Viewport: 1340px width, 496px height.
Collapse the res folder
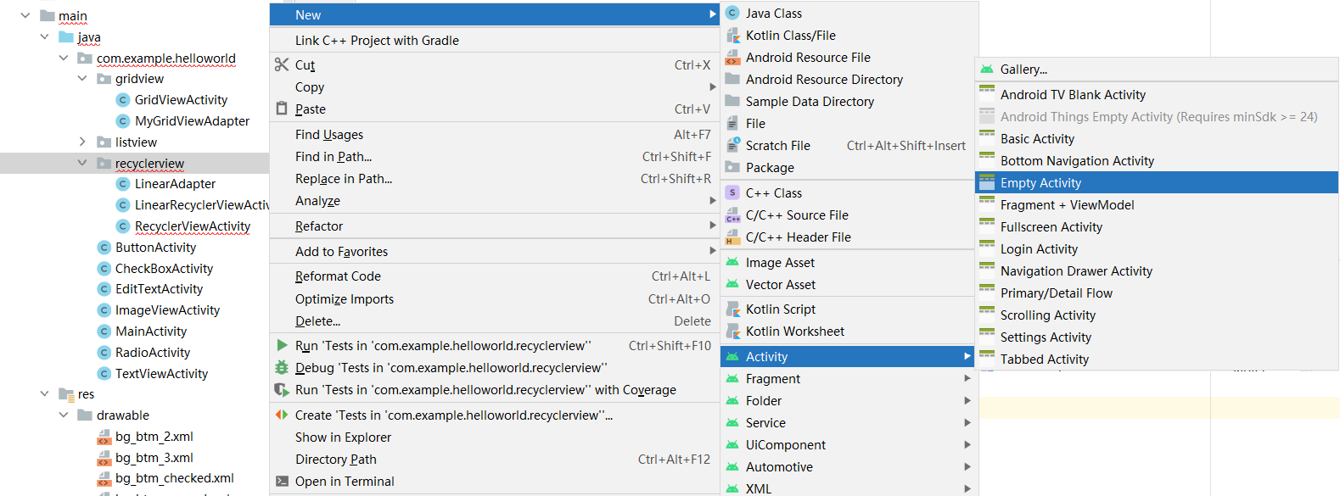44,393
